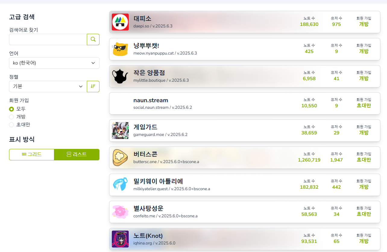Open the 언어 dropdown showing ko (한국어)
The image size is (387, 252).
pyautogui.click(x=54, y=63)
